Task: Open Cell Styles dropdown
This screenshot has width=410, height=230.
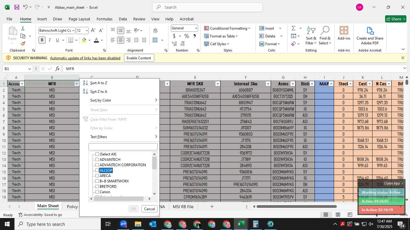Action: click(x=217, y=44)
